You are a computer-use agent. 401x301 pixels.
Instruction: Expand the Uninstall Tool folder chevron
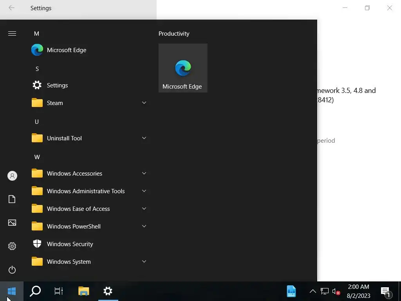[144, 138]
